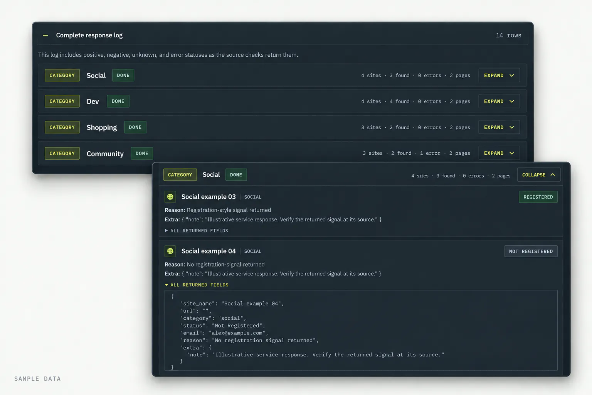The width and height of the screenshot is (592, 395).
Task: Click the 'No registration-signal returned' reason line
Action: (x=215, y=265)
